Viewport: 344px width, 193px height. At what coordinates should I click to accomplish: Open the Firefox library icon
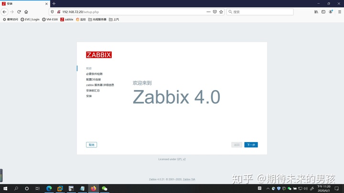click(x=316, y=12)
